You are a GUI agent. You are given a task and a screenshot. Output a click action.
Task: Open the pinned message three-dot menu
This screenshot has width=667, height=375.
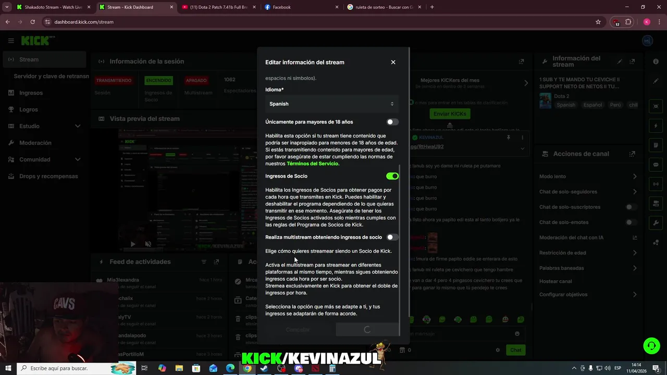coord(522,137)
